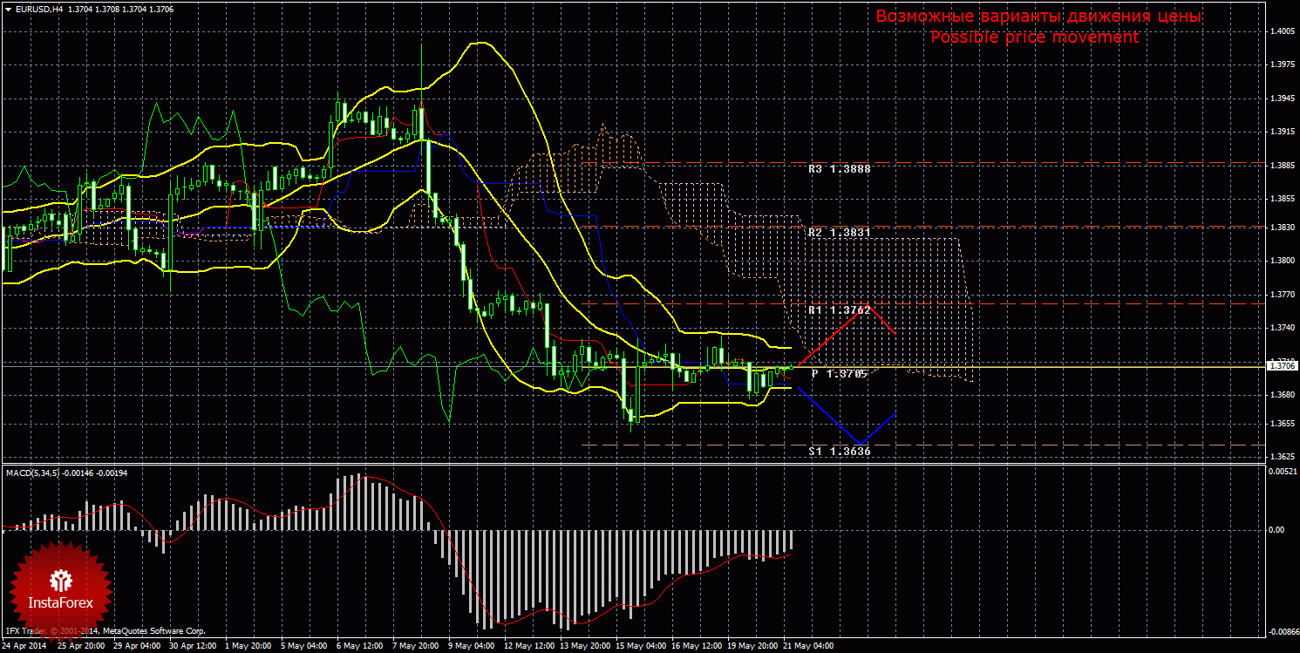Viewport: 1300px width, 653px height.
Task: Click the 21 May 04:00 time label
Action: [x=807, y=647]
